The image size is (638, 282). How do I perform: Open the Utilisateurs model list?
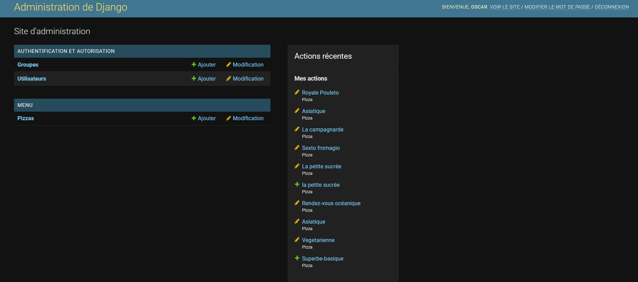(31, 79)
